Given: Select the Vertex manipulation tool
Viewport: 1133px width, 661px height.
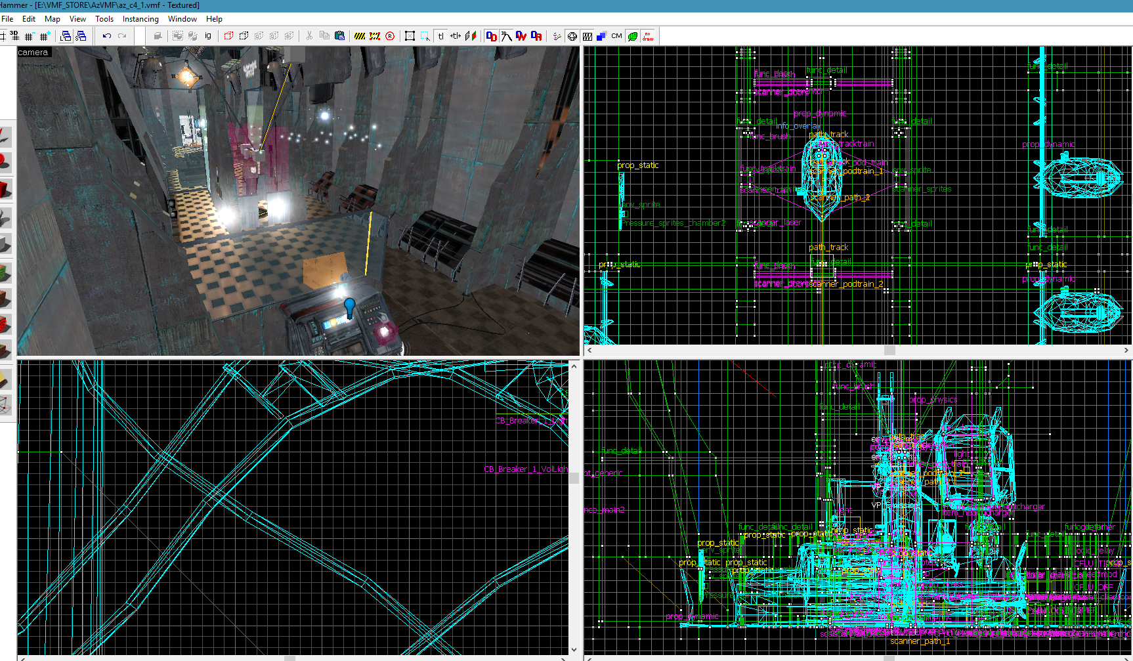Looking at the screenshot, I should pos(5,405).
